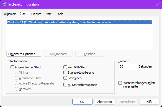This screenshot has width=162, height=107.
Task: Select the Netzwerk radio option
Action: [16, 89]
